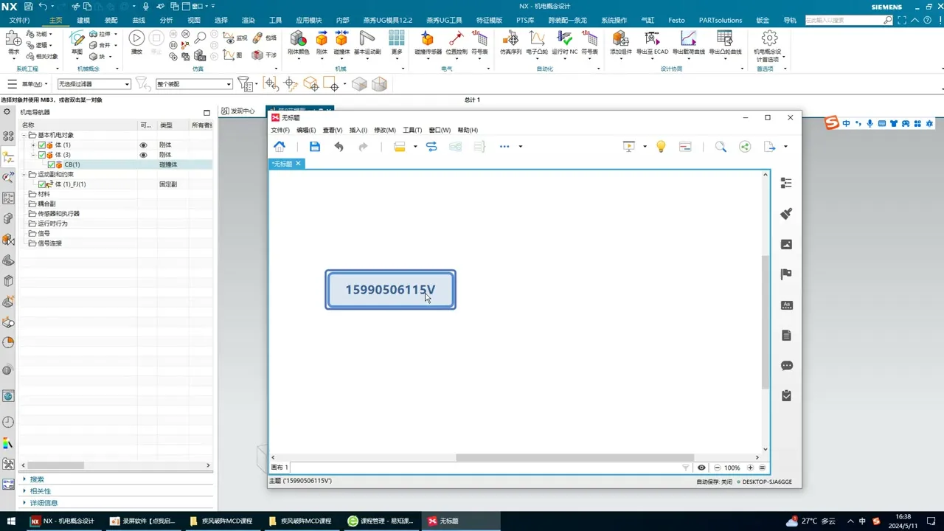The width and height of the screenshot is (944, 531).
Task: Click the 位置控制 position control icon
Action: [x=457, y=41]
